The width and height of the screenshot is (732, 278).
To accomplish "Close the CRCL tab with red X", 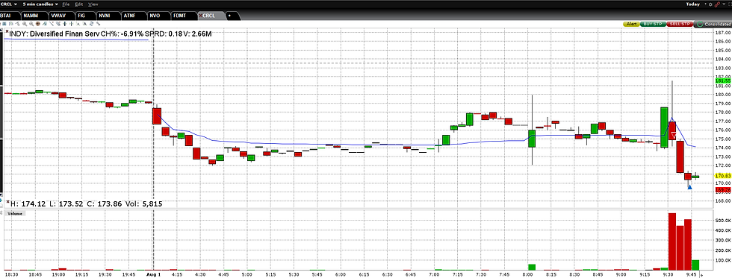I will tap(201, 16).
